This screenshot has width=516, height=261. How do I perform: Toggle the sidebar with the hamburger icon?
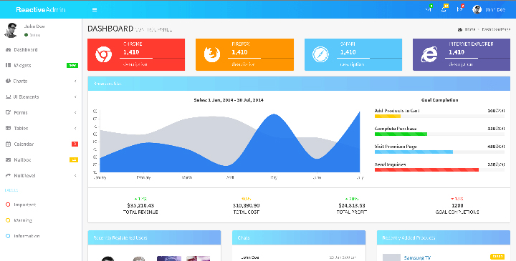95,9
